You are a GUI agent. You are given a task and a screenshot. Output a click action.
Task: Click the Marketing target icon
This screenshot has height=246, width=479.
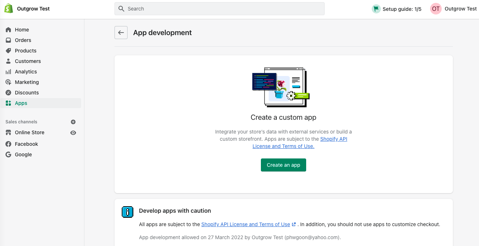(x=8, y=82)
